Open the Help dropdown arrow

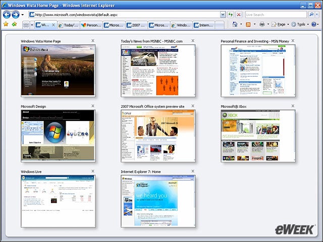[318, 24]
